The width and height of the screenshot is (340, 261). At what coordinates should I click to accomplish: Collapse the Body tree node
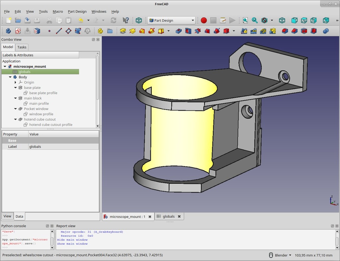[x=10, y=77]
